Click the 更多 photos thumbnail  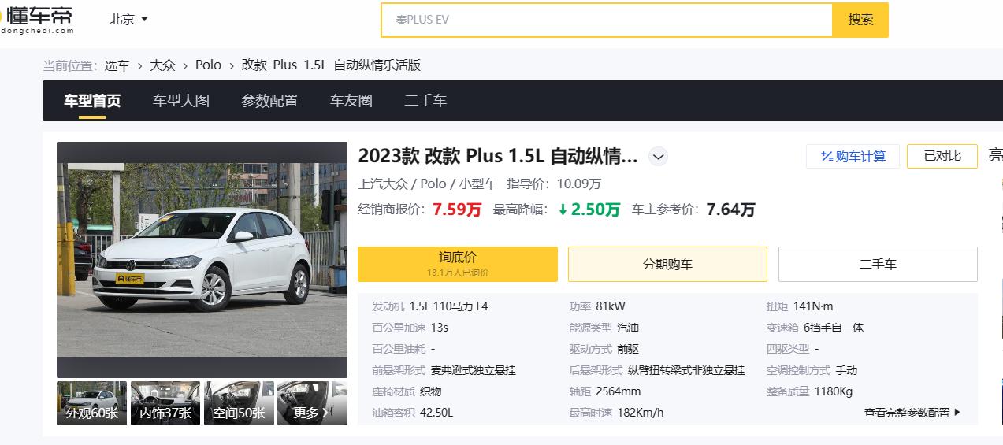[312, 403]
